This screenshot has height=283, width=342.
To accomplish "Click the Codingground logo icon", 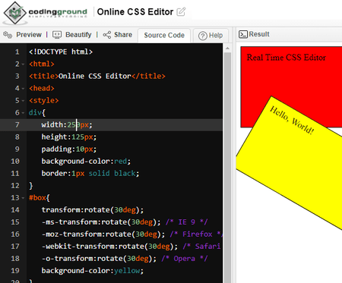I will 15,13.
